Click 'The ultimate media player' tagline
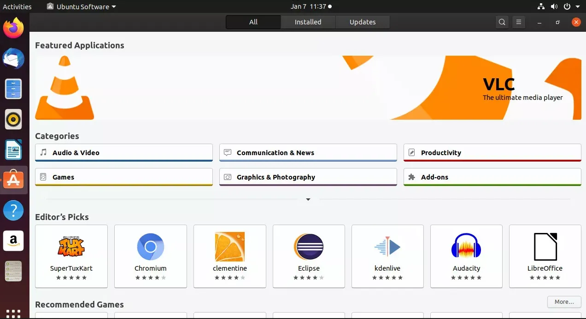This screenshot has width=586, height=319. coord(523,98)
